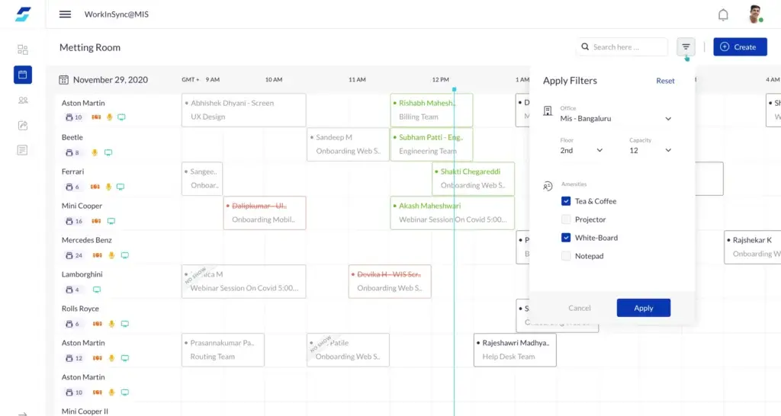Image resolution: width=781 pixels, height=416 pixels.
Task: Open the dashboard grid sidebar icon
Action: [23, 50]
